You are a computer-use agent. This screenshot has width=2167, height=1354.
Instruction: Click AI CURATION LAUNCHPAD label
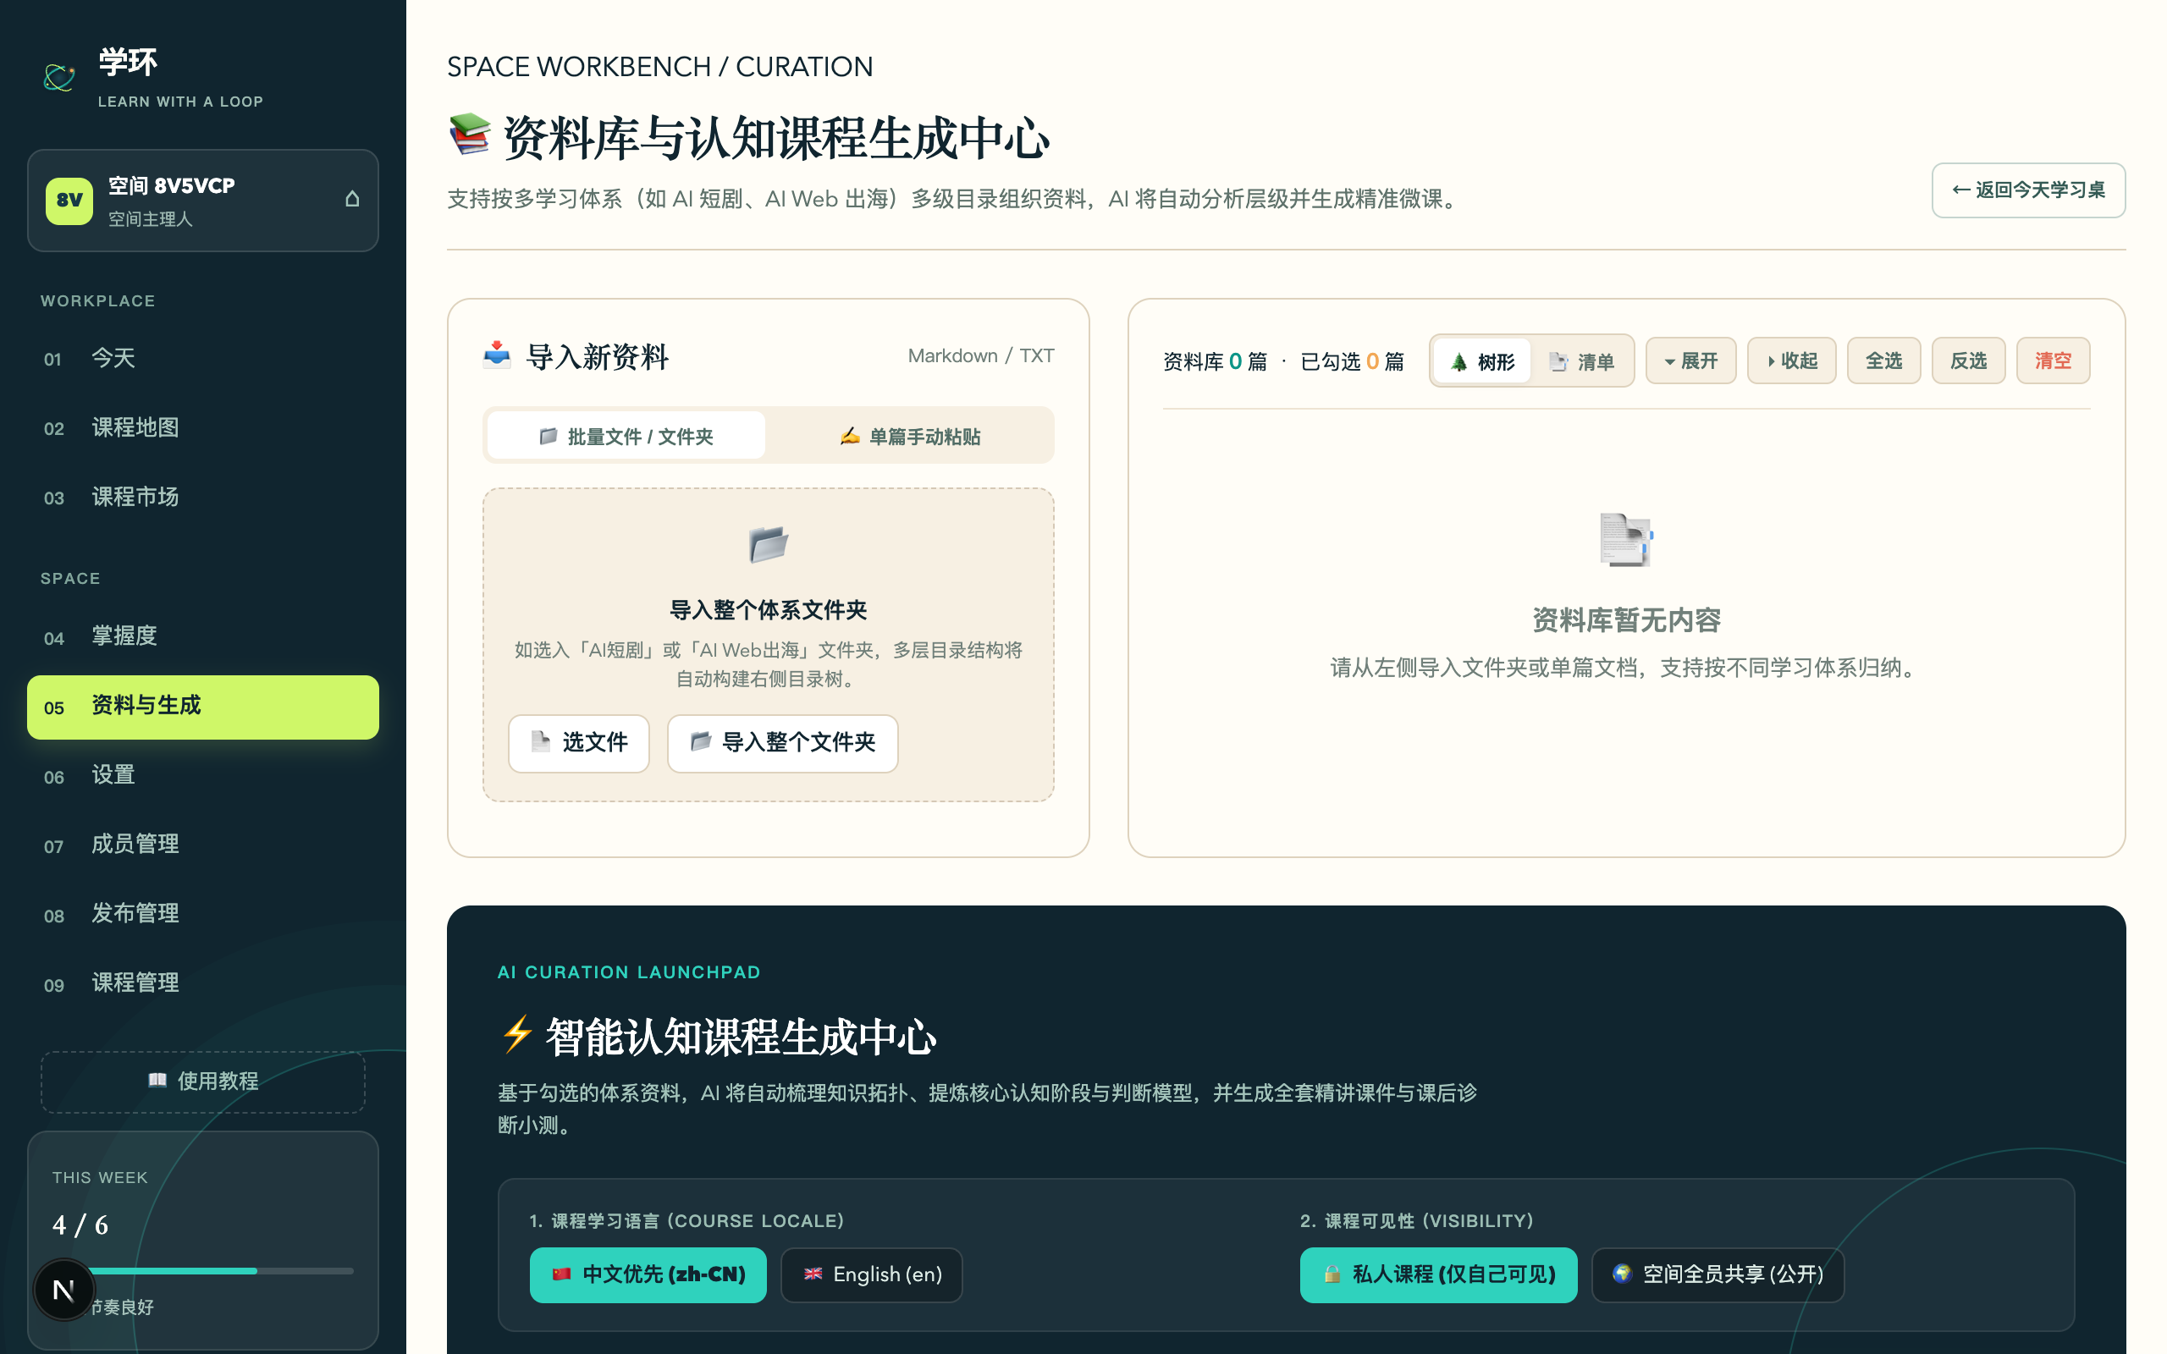coord(629,971)
